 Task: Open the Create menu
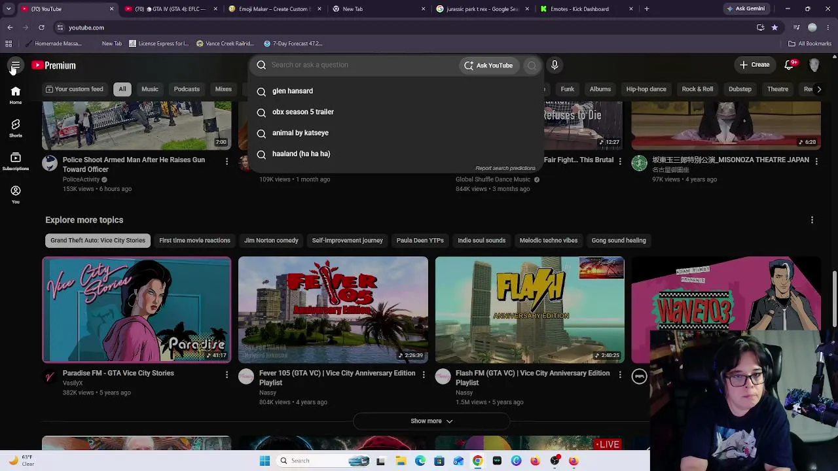(754, 65)
